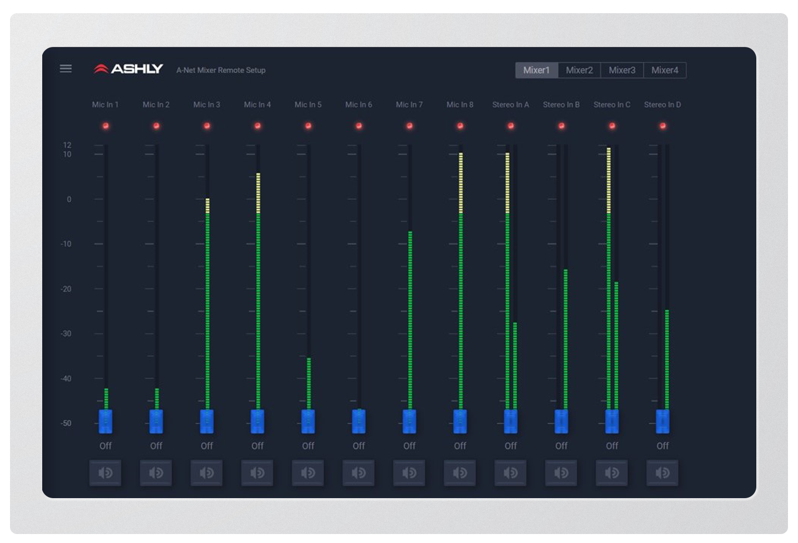The height and width of the screenshot is (543, 798).
Task: Select the Mixer4 tab
Action: tap(664, 70)
